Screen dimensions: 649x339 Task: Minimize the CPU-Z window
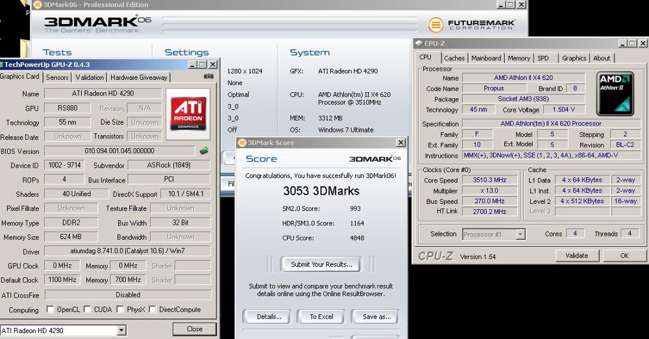click(623, 43)
